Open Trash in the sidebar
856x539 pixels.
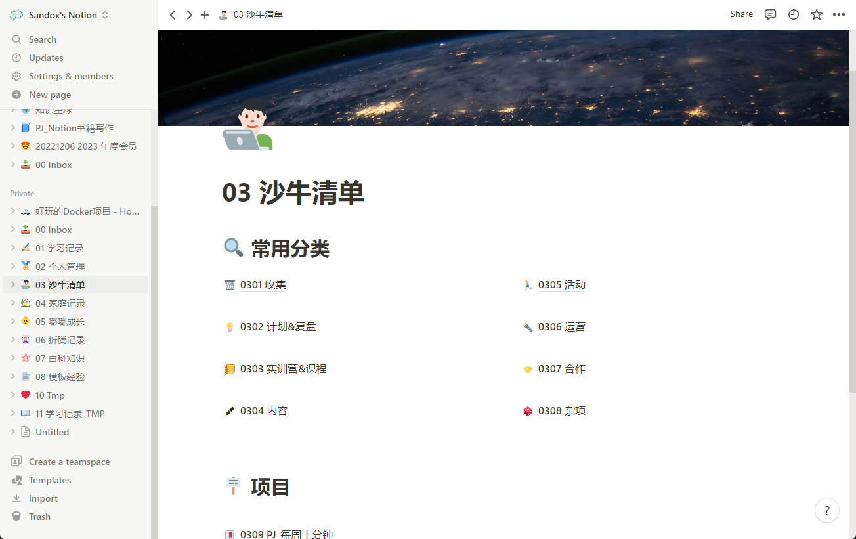(75, 517)
